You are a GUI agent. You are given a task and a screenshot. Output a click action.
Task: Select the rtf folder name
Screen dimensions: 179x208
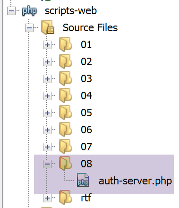86,198
